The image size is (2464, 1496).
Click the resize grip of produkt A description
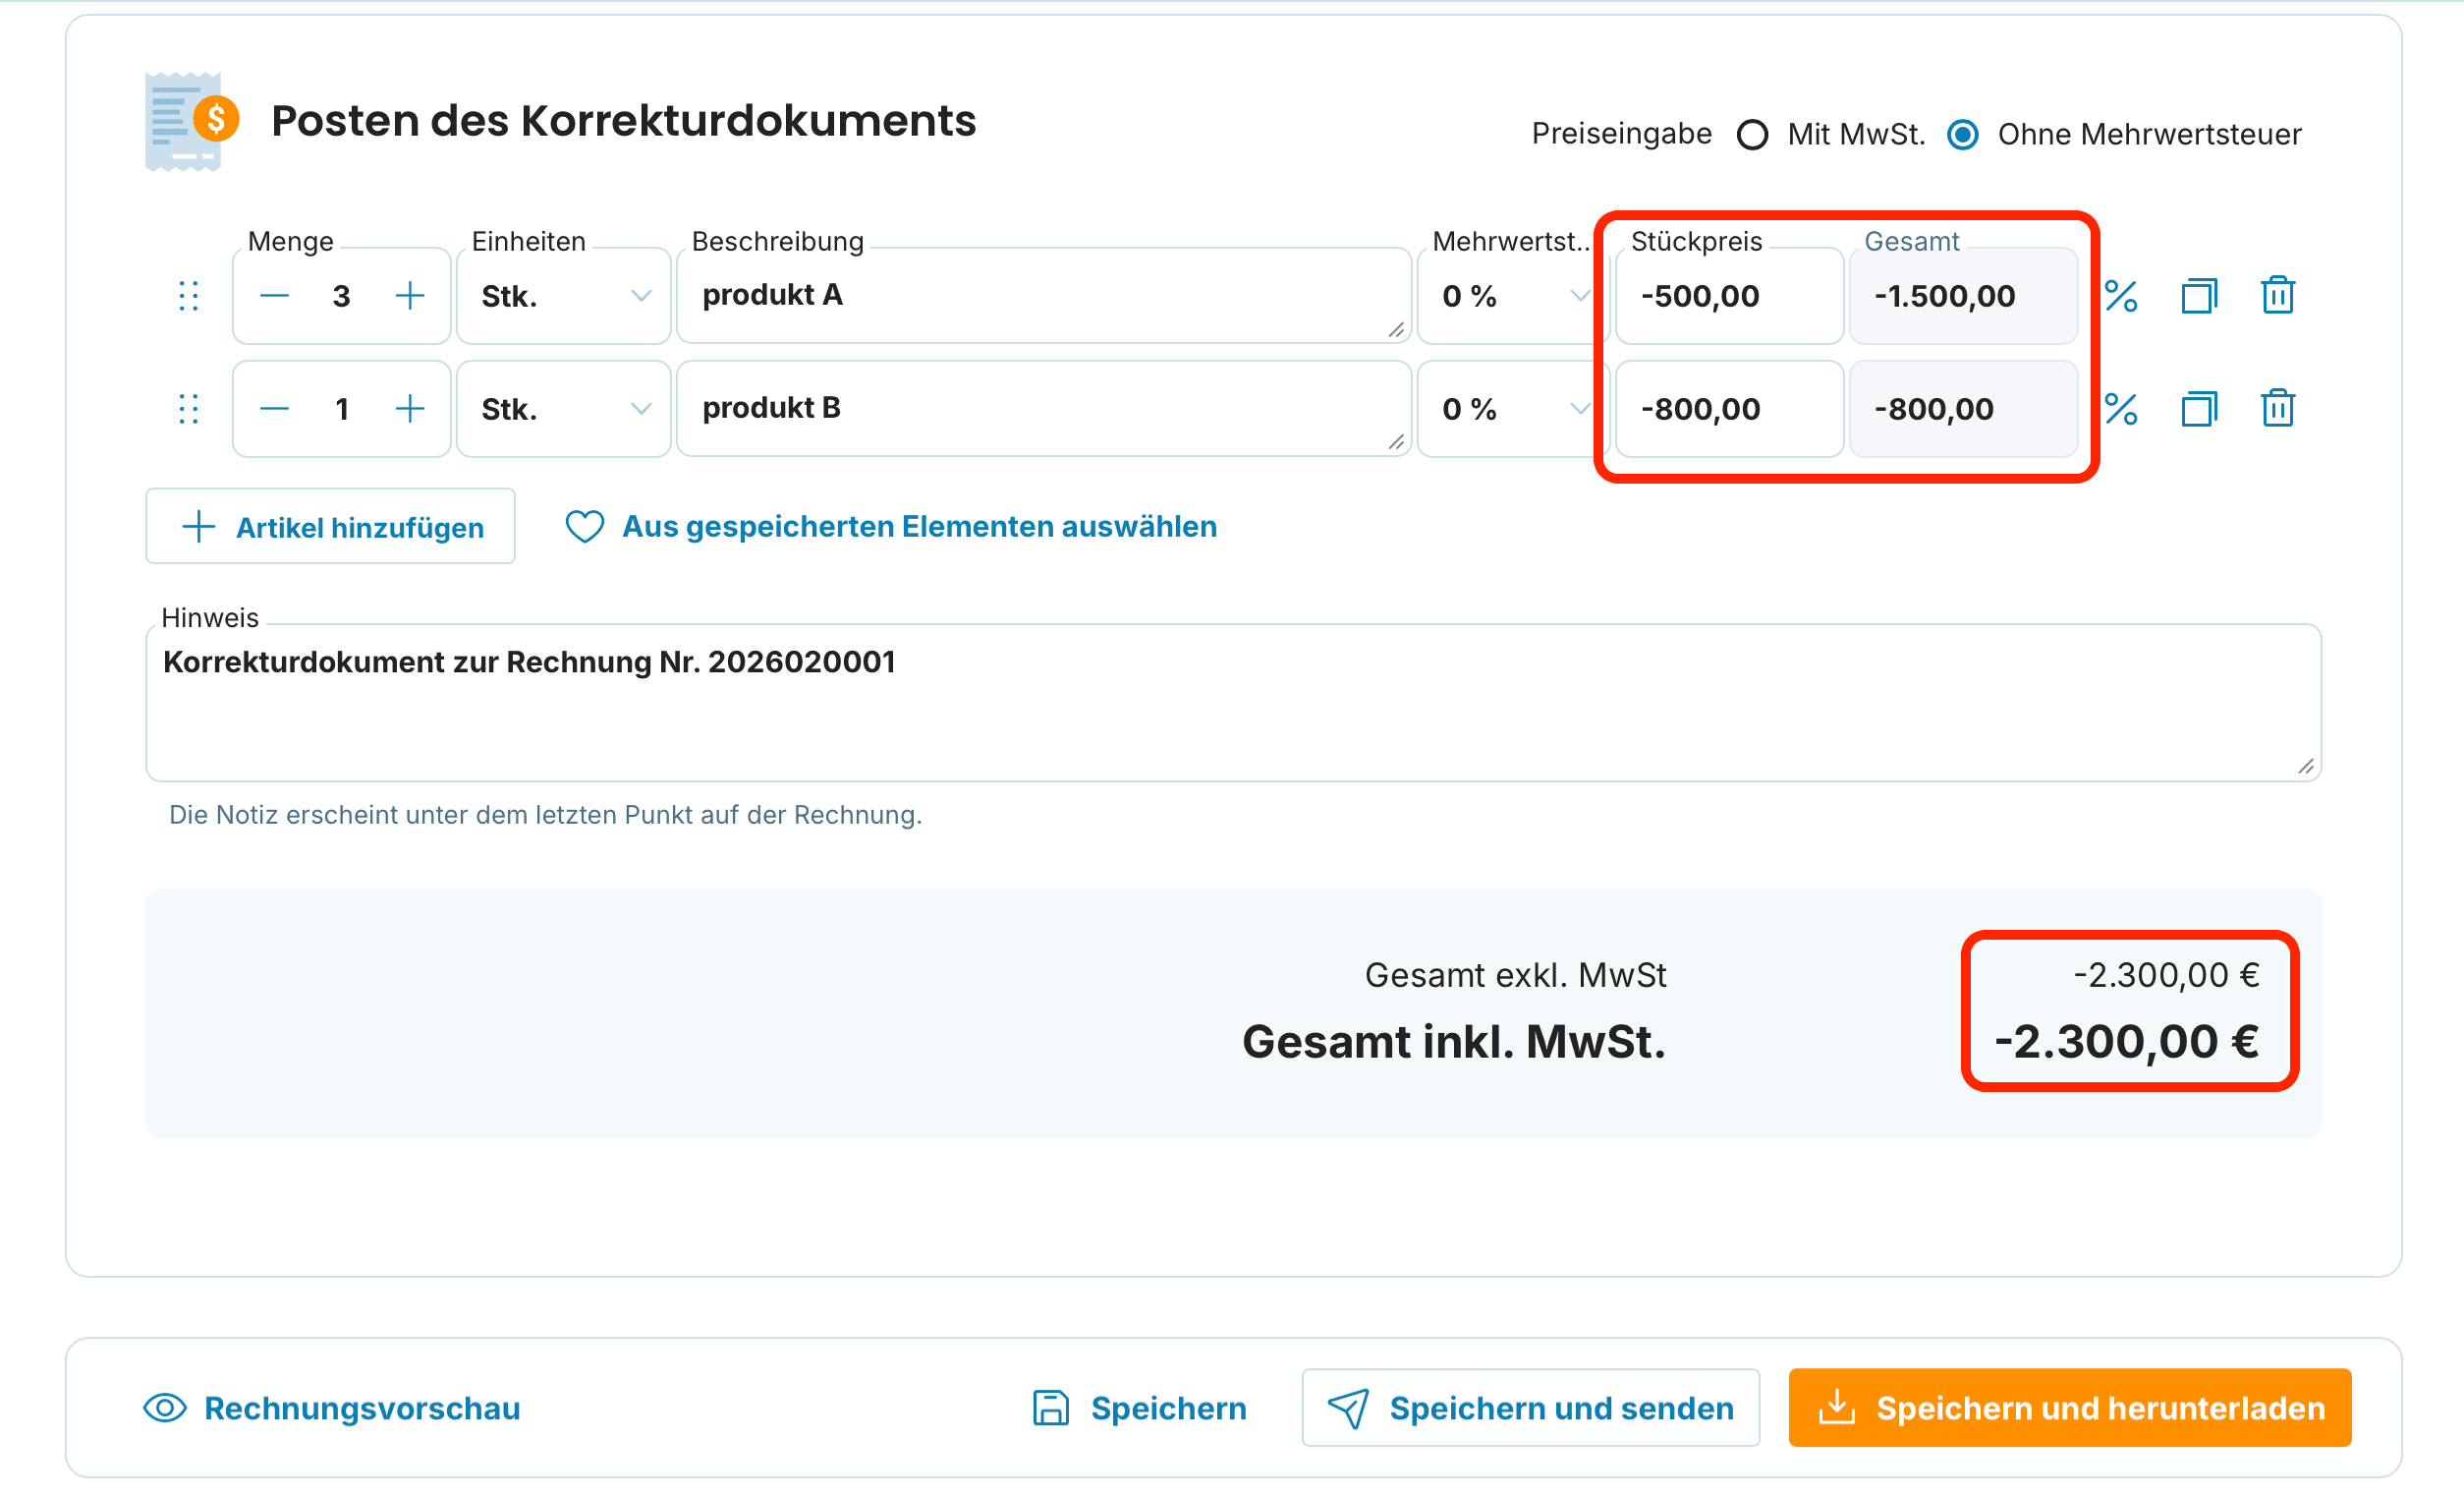(x=1397, y=330)
